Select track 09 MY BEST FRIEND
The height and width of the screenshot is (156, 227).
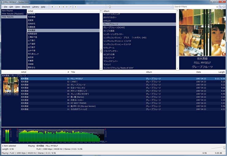pos(123,103)
